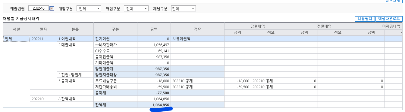
Task: Click the 당월내역 group header
Action: point(258,26)
